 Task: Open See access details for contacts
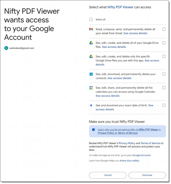[x=119, y=78]
